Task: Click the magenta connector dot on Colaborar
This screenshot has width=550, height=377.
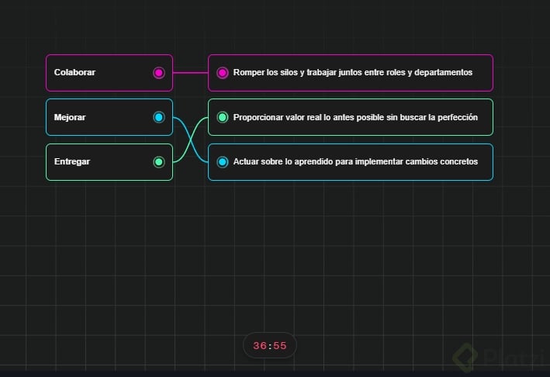Action: point(159,73)
